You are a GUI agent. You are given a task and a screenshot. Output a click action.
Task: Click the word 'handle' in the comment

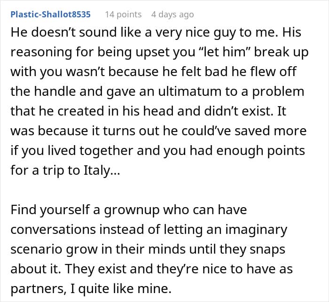55,92
